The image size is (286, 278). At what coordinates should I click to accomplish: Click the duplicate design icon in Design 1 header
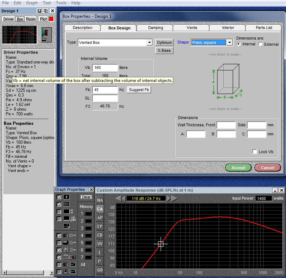click(x=46, y=11)
